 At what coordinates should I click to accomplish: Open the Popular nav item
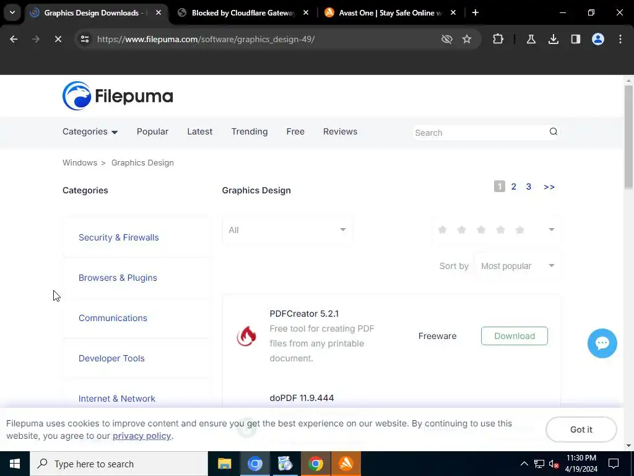[152, 131]
